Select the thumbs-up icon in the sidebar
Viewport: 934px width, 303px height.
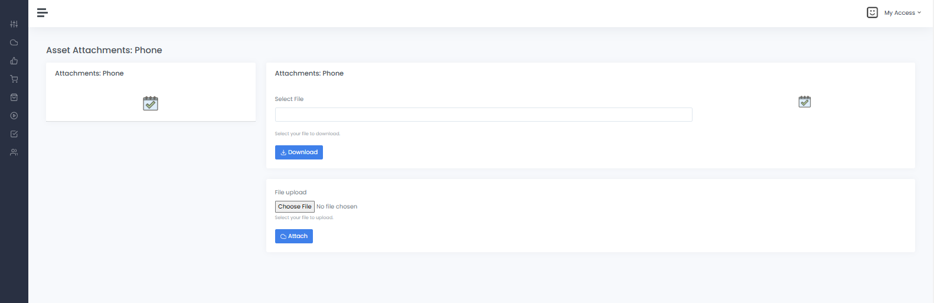(x=14, y=61)
